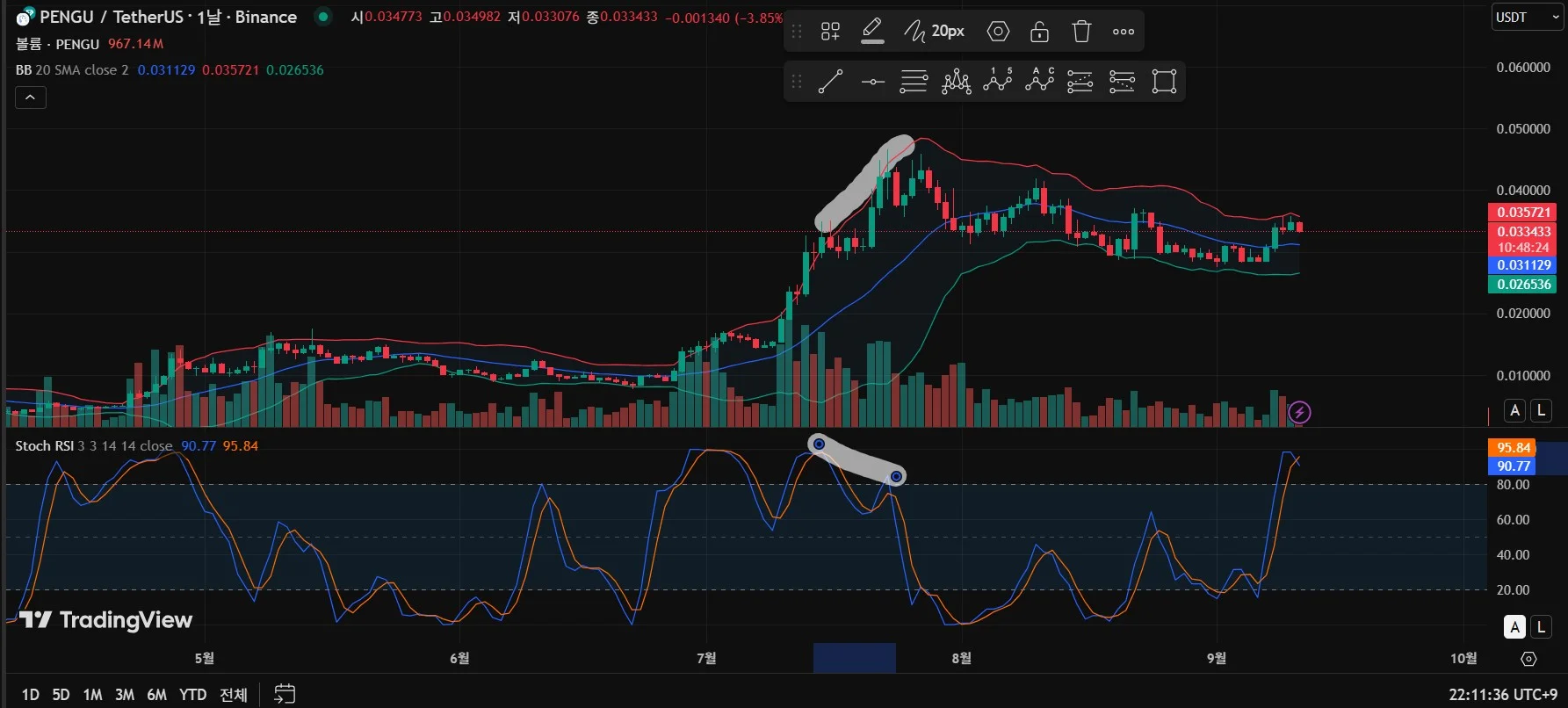Viewport: 1568px width, 708px height.
Task: Click the 8월 label on time axis
Action: [961, 658]
